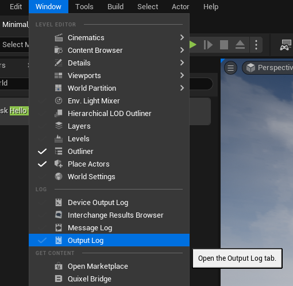Click the highlighted Hello text
This screenshot has width=293, height=286.
click(x=19, y=111)
